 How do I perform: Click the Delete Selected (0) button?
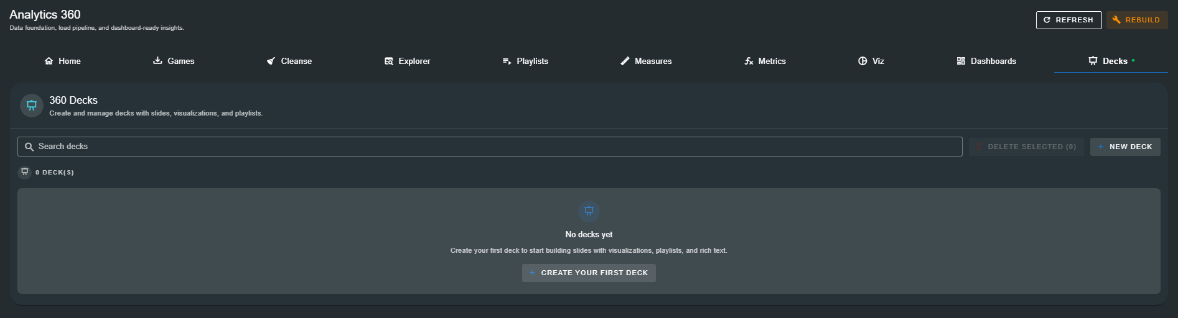tap(1026, 147)
